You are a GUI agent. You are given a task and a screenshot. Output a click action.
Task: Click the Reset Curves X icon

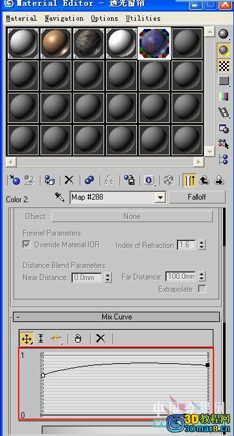pyautogui.click(x=100, y=339)
